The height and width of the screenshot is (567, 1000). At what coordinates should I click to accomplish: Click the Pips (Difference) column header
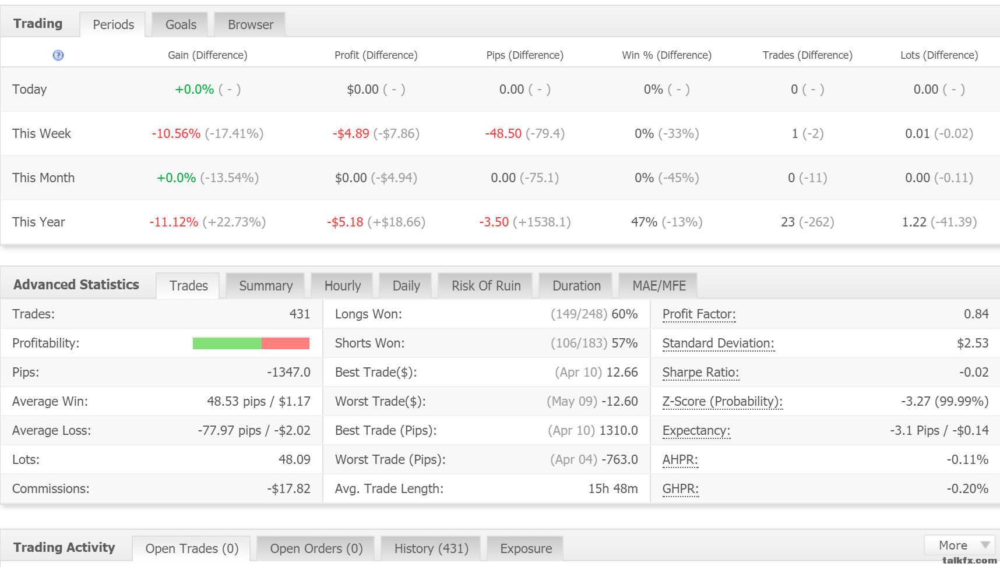[524, 55]
